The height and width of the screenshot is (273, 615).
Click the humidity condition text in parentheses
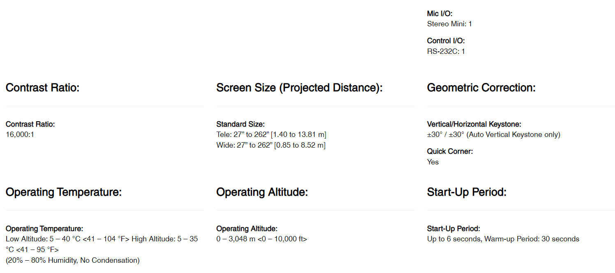click(73, 260)
